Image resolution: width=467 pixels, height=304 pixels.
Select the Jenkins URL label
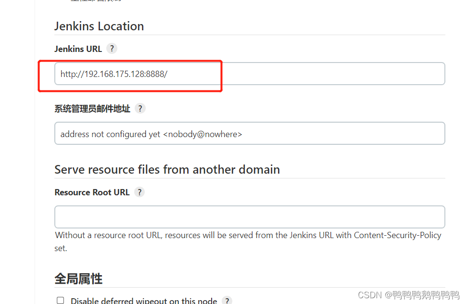click(78, 49)
